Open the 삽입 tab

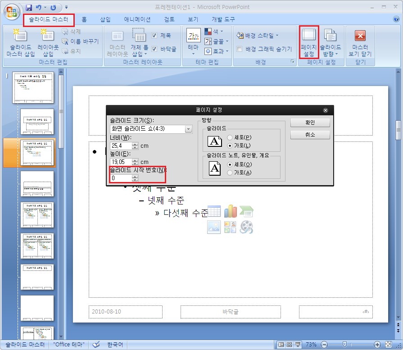(105, 19)
